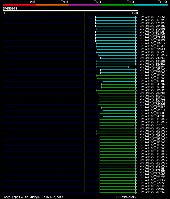Select the UniRef100_Q5DHB5 label
The width and height of the screenshot is (170, 199).
[152, 93]
